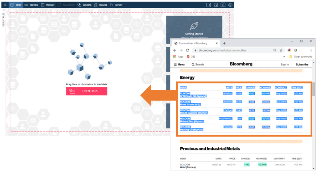Viewport: 316px width, 172px height.
Task: Click the WTI Crude Oil (Nymex) link
Action: (193, 96)
